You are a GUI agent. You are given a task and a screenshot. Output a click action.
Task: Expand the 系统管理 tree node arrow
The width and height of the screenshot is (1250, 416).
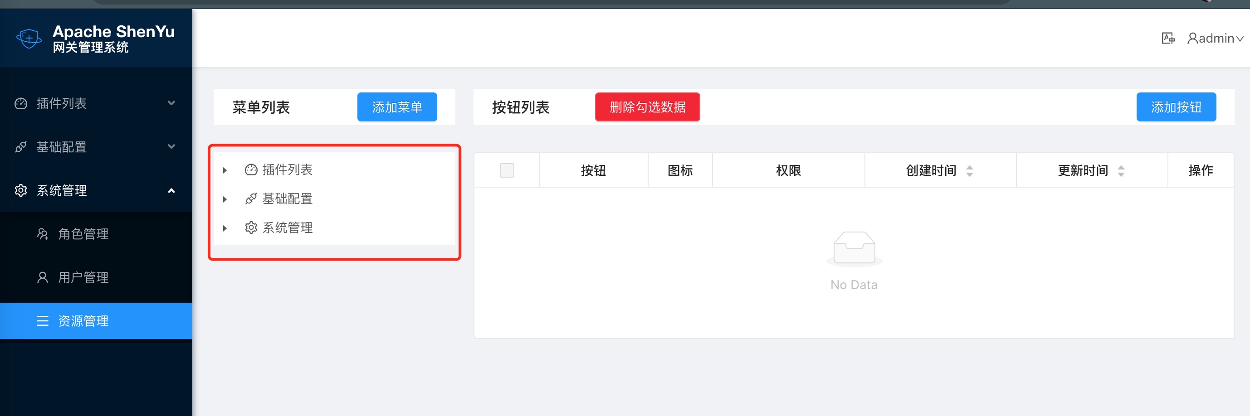click(225, 228)
